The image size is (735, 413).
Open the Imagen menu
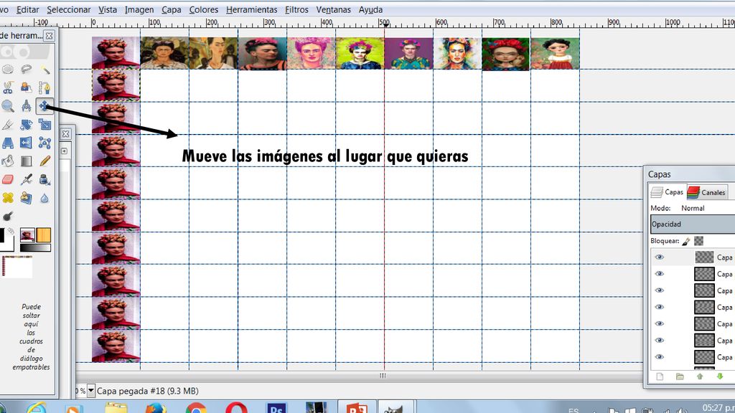(x=139, y=9)
